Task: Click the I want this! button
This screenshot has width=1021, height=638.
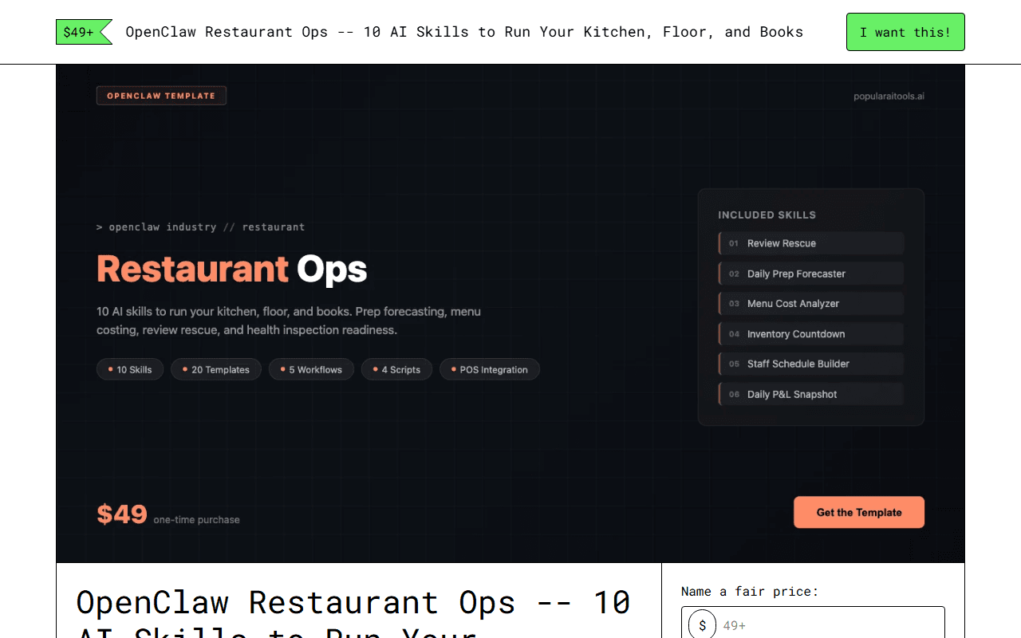Action: click(x=905, y=32)
